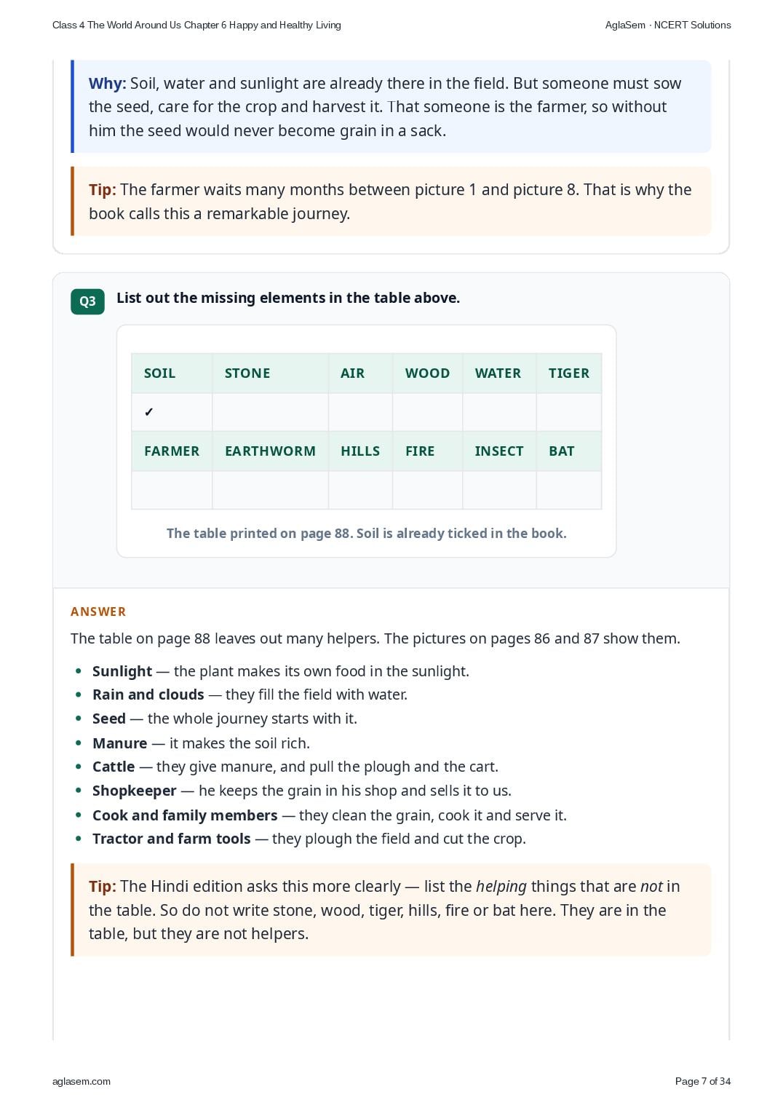Select the EARTHWORM table header
Screen dimensions: 783x1108
[270, 451]
